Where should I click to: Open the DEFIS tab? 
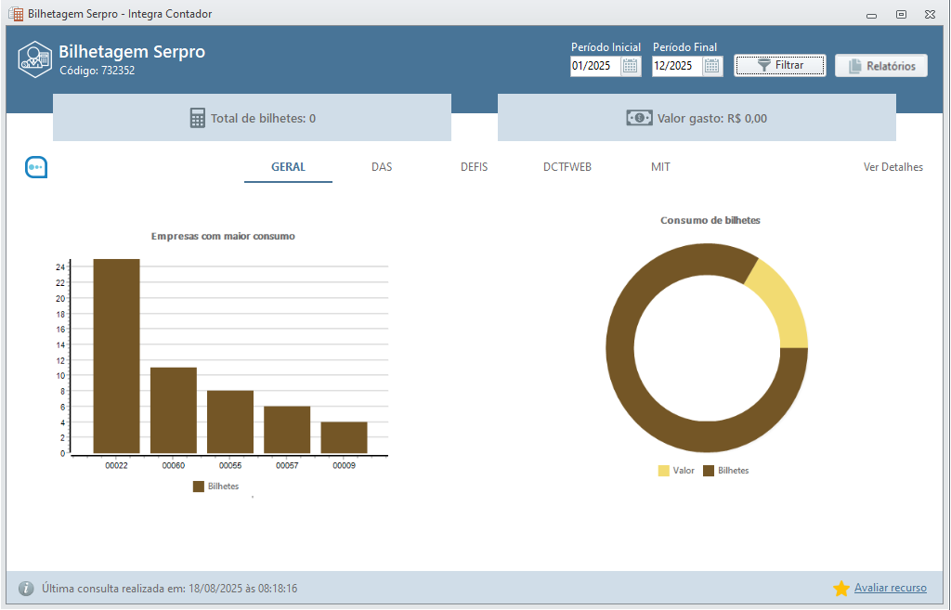(474, 167)
